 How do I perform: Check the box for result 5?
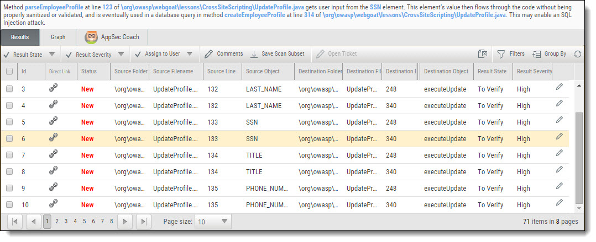coord(9,122)
